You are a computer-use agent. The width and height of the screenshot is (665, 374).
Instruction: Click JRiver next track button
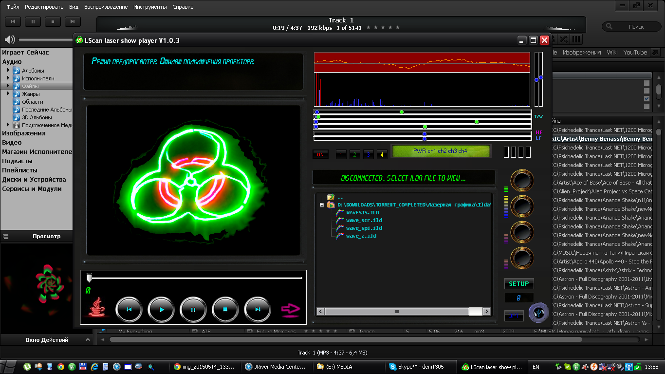(x=73, y=21)
